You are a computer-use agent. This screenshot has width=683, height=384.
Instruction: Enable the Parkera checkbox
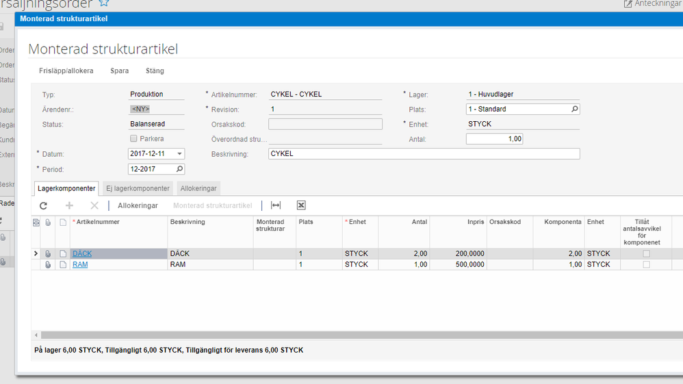coord(133,139)
